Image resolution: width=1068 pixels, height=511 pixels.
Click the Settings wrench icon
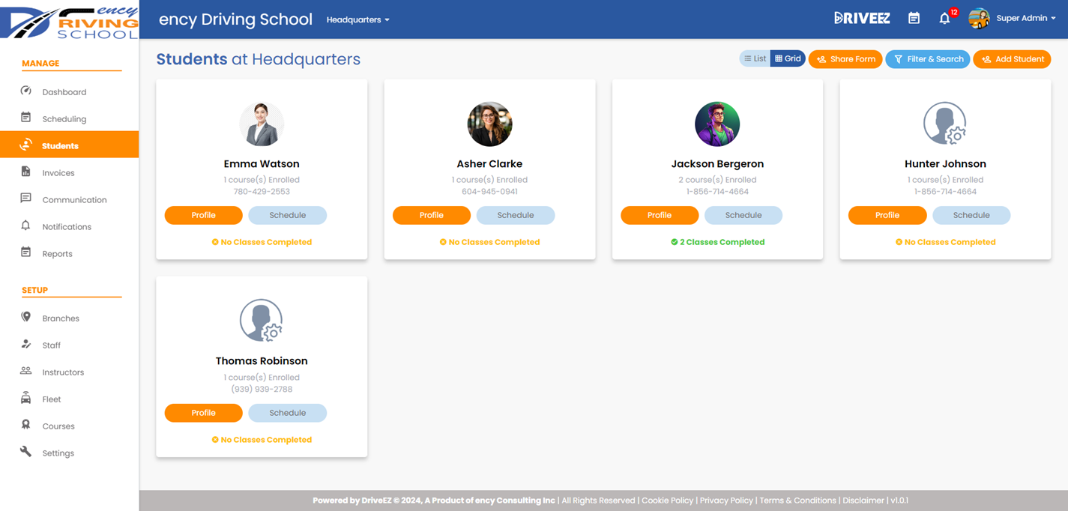point(25,452)
